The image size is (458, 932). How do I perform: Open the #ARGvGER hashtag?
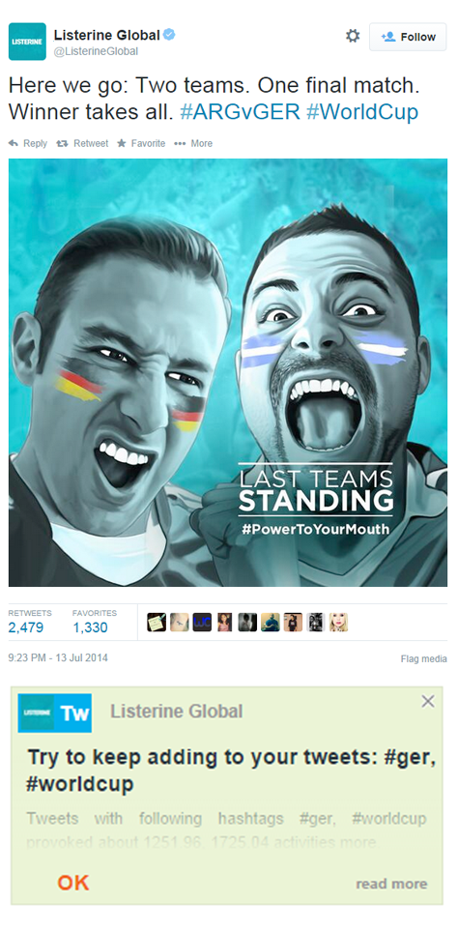240,111
